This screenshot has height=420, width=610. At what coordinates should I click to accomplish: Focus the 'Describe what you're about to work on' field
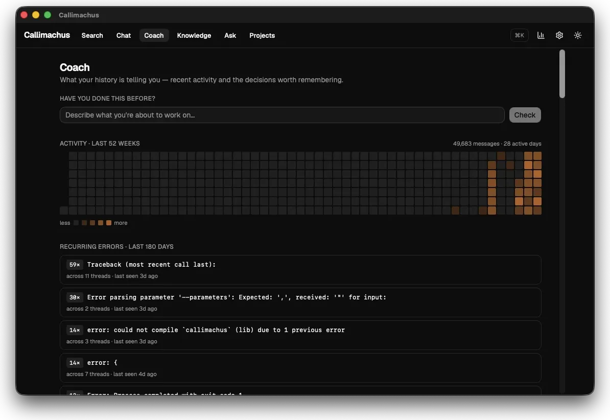282,115
